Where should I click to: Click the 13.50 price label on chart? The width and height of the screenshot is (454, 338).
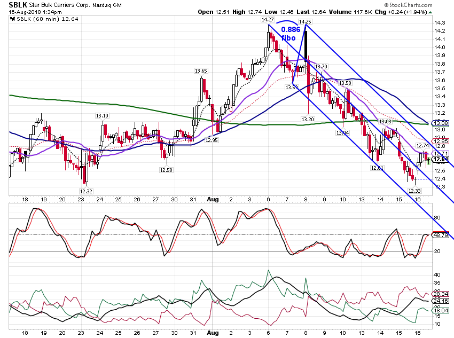(x=345, y=83)
